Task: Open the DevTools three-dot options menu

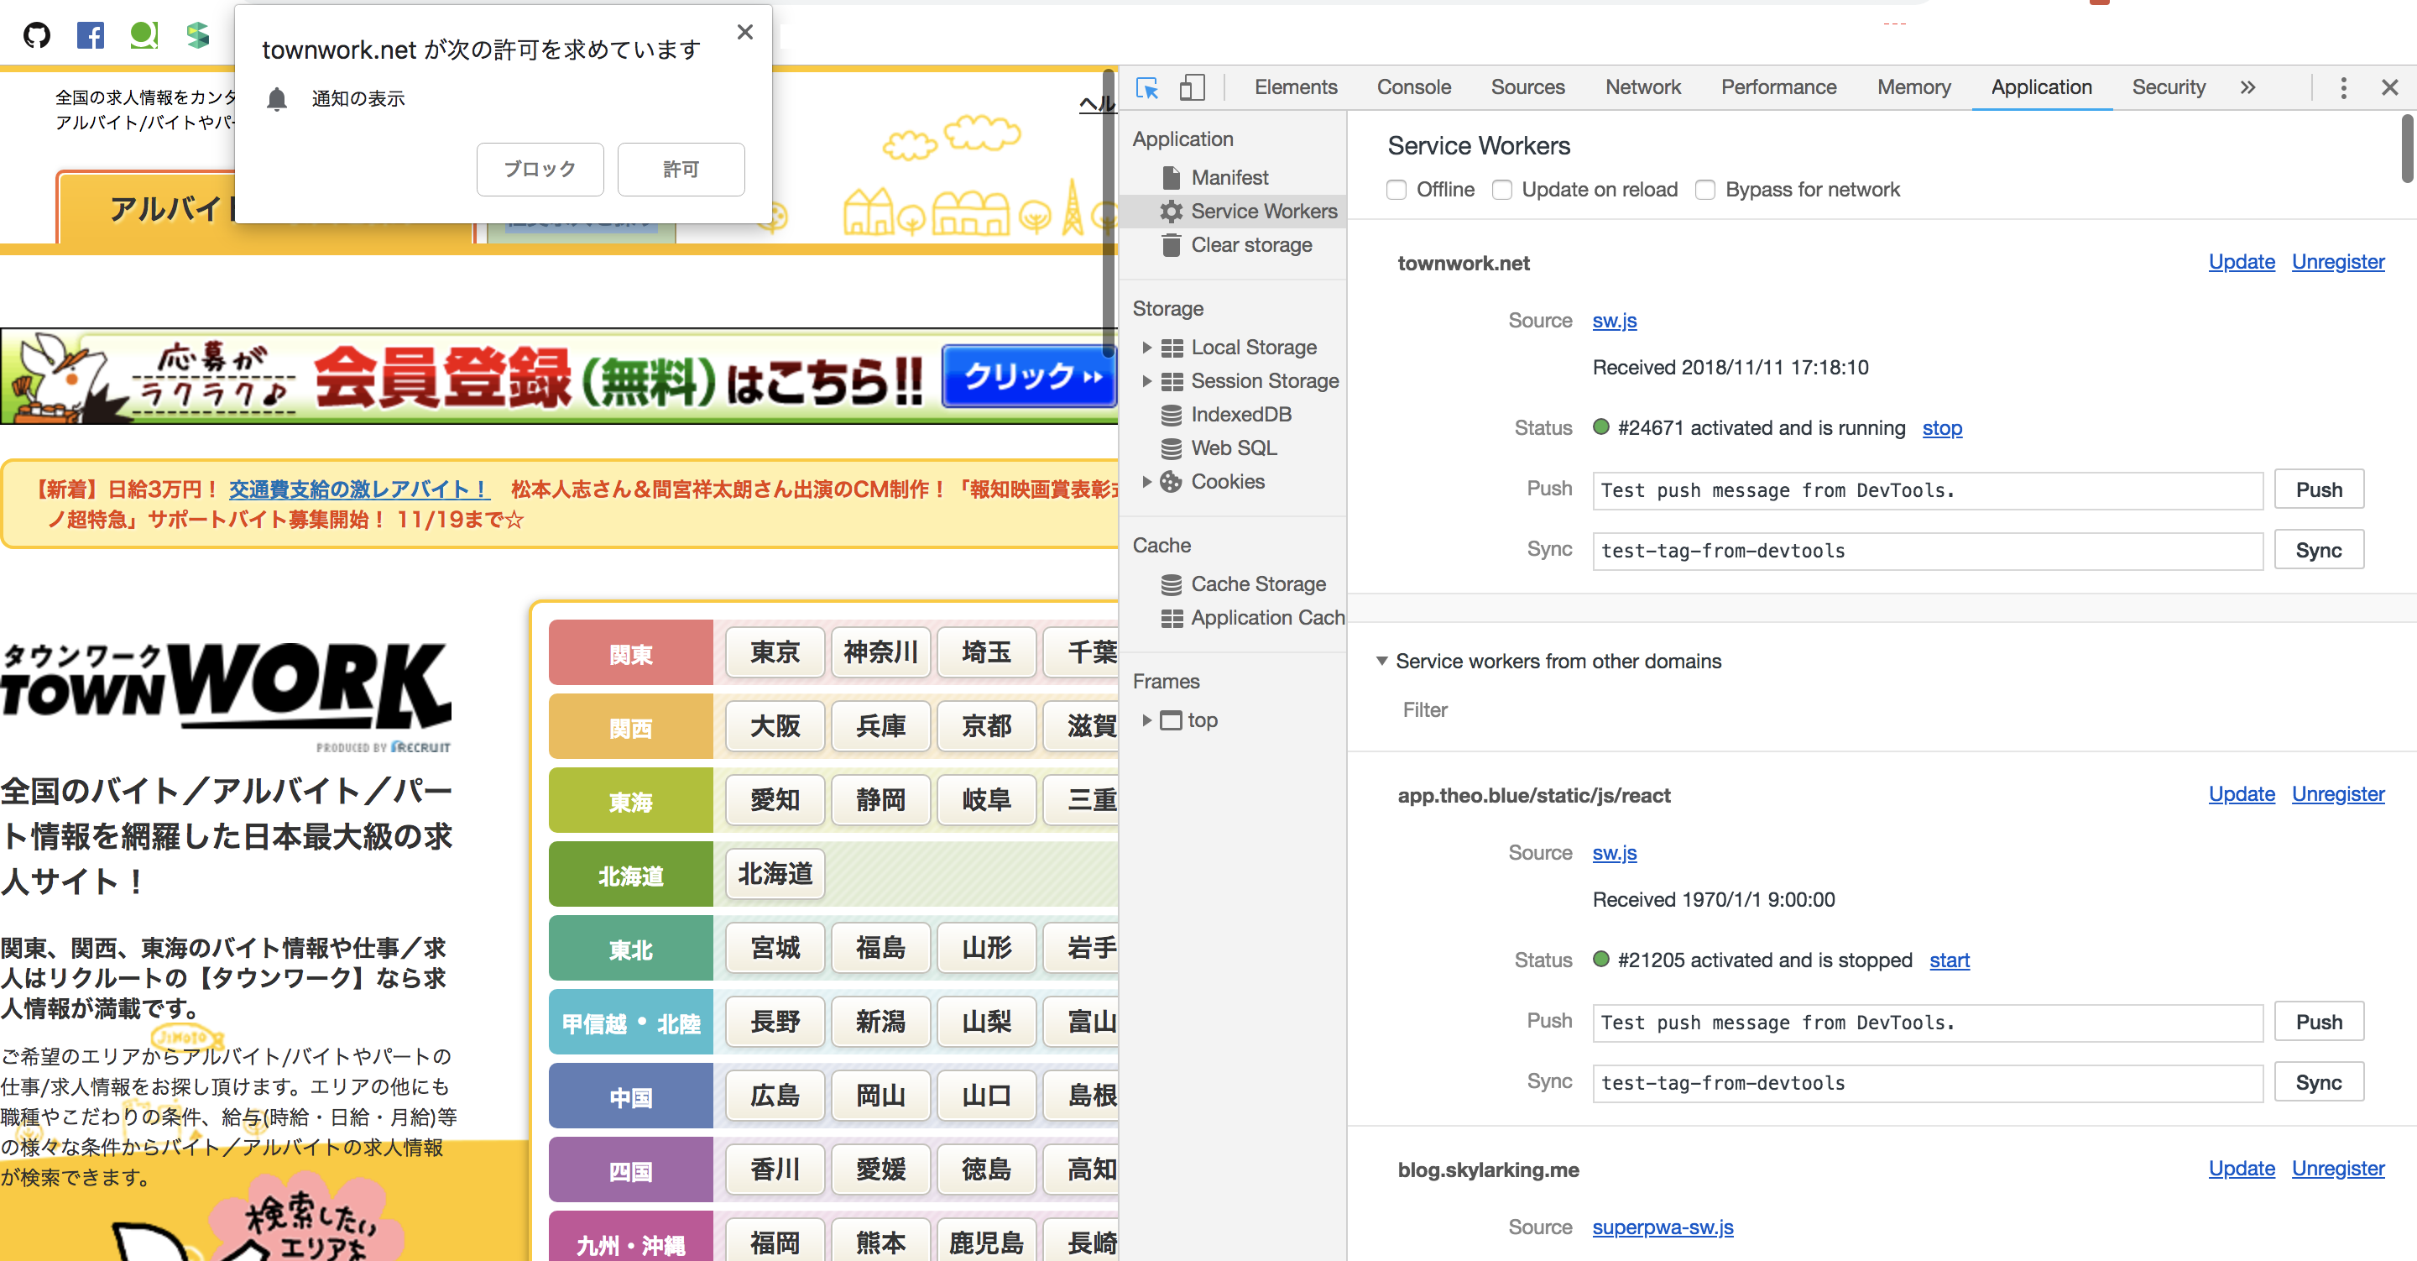Action: pos(2343,86)
